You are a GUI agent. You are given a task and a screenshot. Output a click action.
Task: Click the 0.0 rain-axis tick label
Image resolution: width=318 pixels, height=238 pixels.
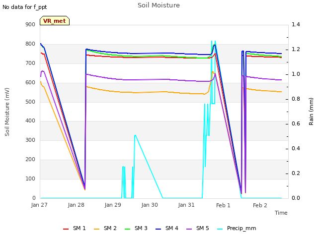(296, 198)
